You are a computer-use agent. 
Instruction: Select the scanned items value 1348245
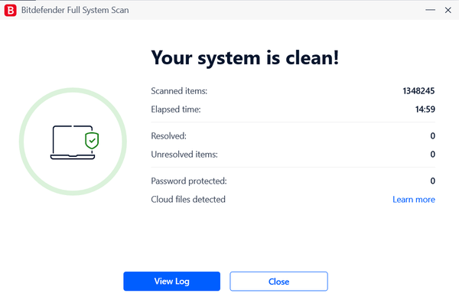[x=418, y=91]
